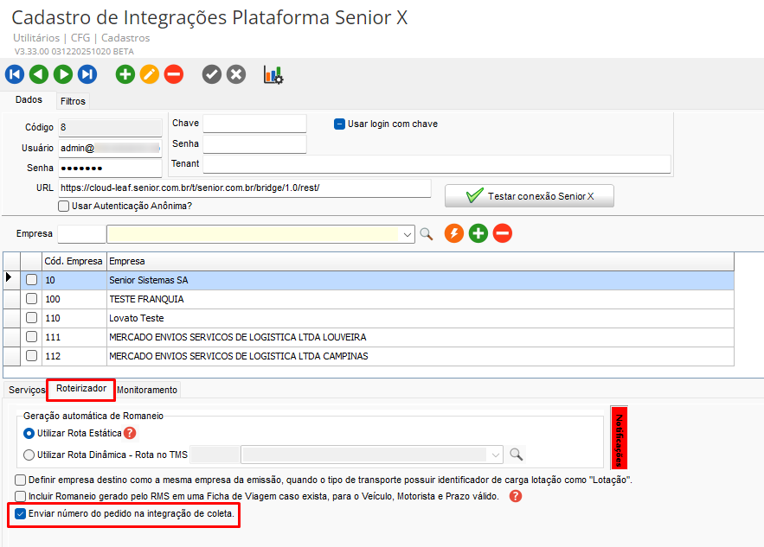764x547 pixels.
Task: Edit the current record with pencil icon
Action: (x=150, y=74)
